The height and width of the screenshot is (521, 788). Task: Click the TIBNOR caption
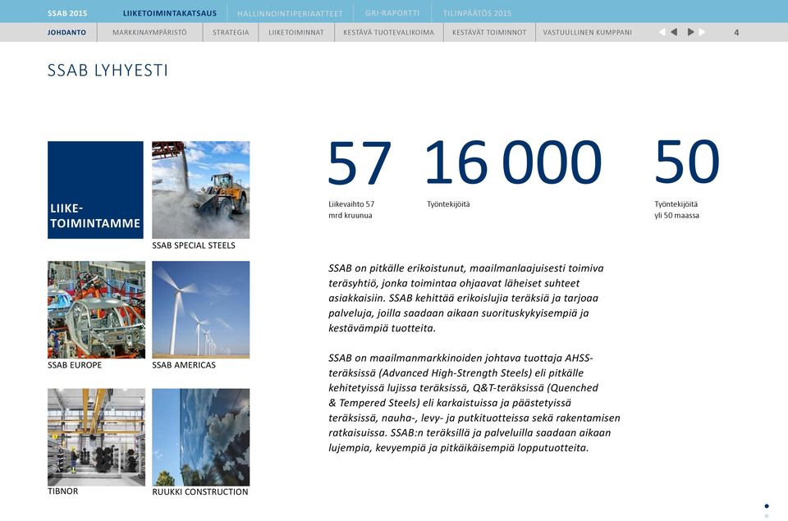pyautogui.click(x=63, y=491)
